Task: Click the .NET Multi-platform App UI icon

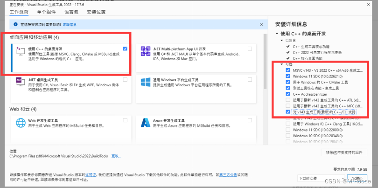Action: (145, 52)
